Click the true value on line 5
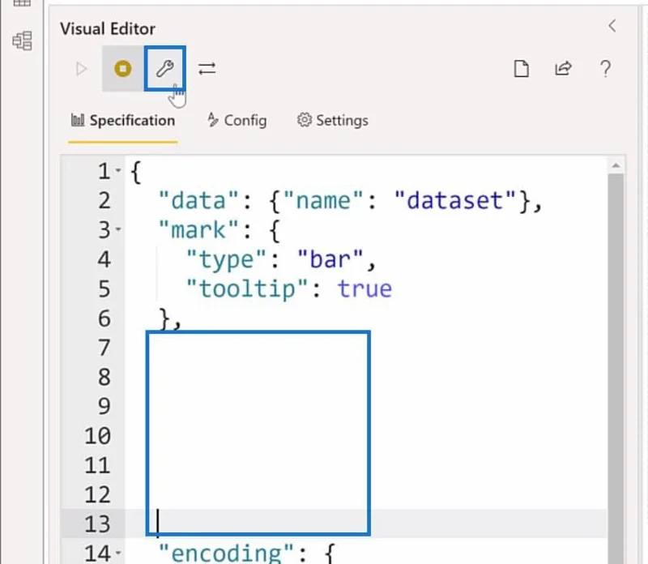This screenshot has width=648, height=564. 365,288
